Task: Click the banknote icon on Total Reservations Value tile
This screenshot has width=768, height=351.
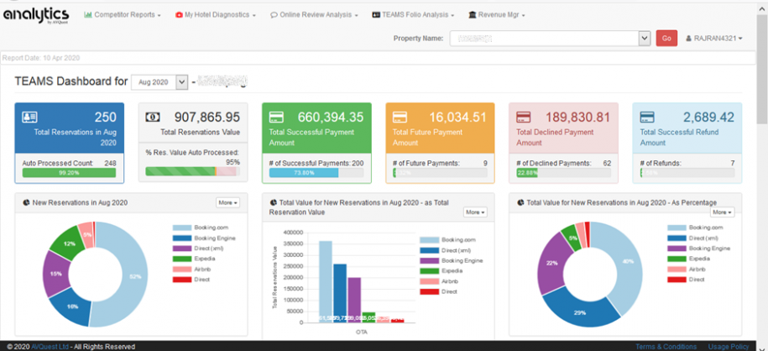Action: coord(154,117)
